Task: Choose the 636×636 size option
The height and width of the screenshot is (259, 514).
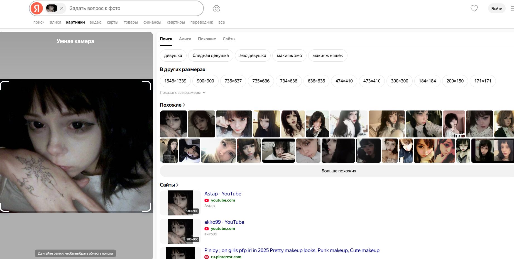Action: point(316,81)
